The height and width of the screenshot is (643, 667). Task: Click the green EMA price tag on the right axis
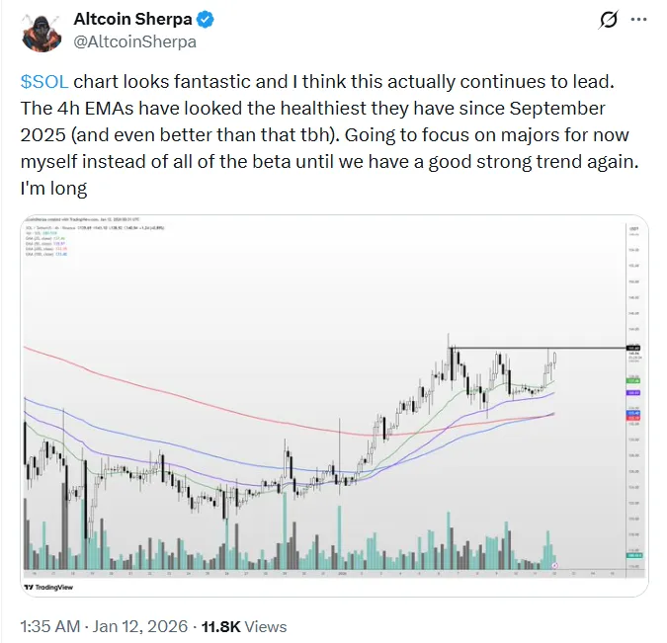pos(633,380)
